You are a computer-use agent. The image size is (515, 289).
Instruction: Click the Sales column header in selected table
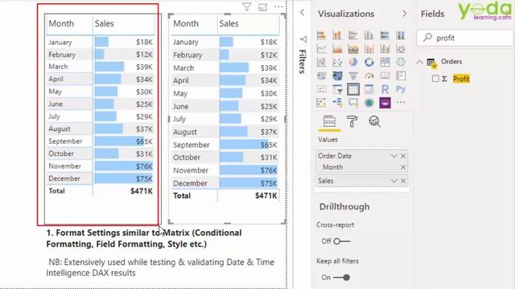tap(229, 23)
